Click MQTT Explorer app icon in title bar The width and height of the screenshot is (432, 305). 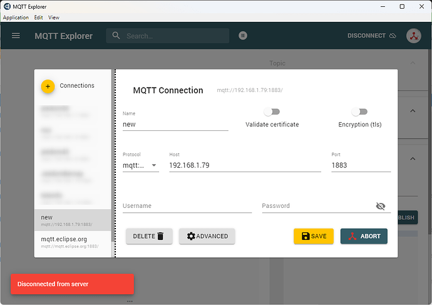pyautogui.click(x=7, y=6)
